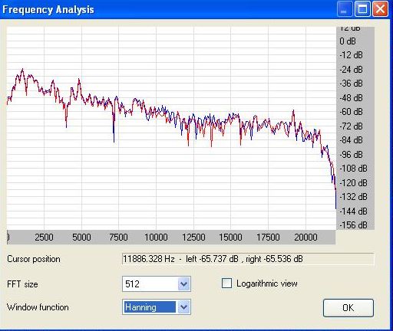This screenshot has width=393, height=331.
Task: Click the Logarithmic view label text
Action: [267, 283]
